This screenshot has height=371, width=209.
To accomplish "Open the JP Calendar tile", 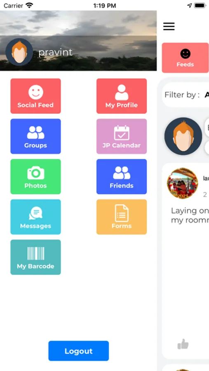I will (122, 136).
